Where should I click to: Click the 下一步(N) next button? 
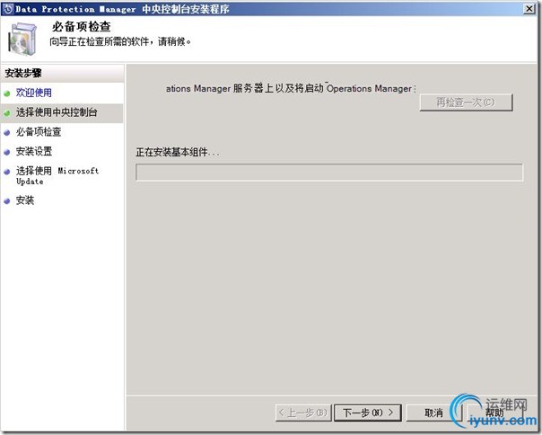368,413
